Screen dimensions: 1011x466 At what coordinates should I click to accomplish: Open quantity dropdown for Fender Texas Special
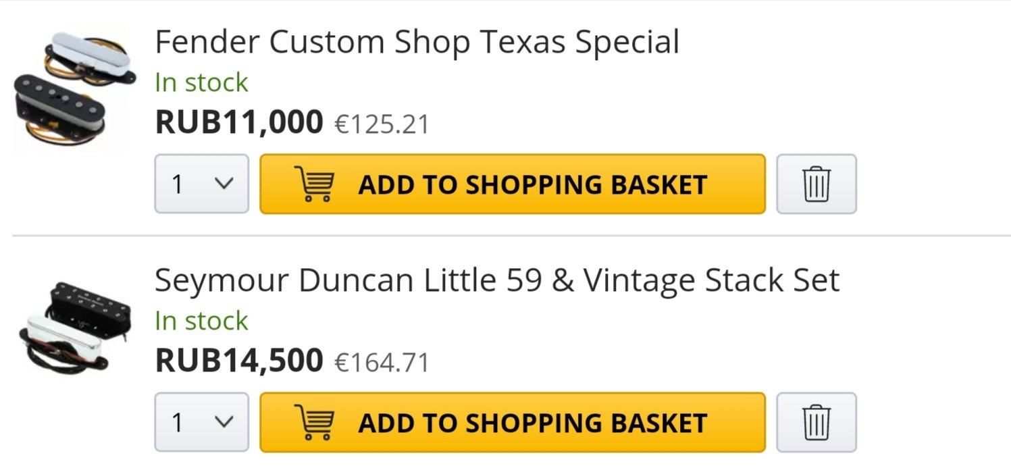click(201, 184)
